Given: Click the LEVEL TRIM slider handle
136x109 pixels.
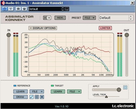Looking at the screenshot, I should 106,97.
